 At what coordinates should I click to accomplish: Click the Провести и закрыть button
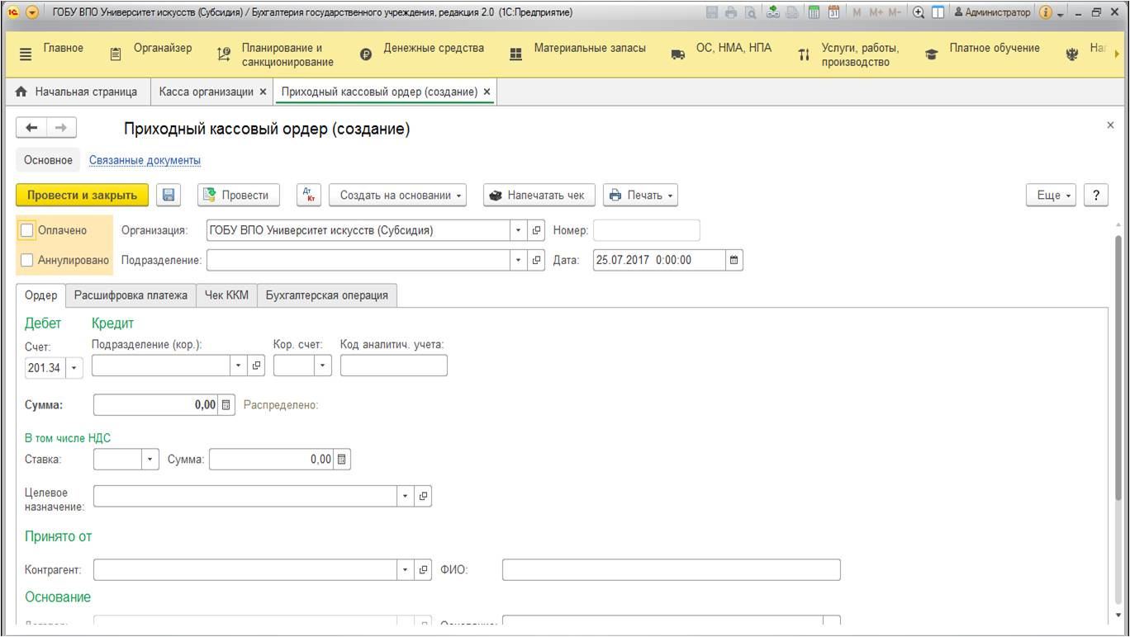82,196
